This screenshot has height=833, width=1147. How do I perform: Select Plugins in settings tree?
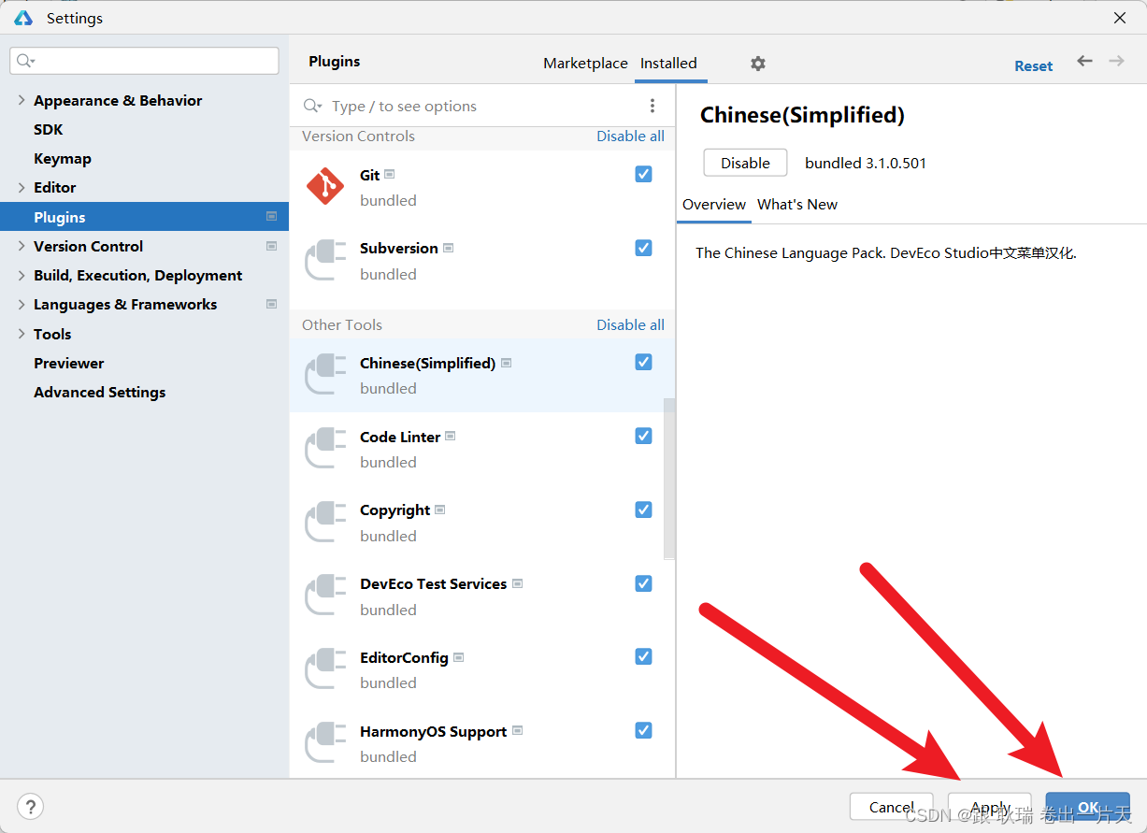[x=144, y=217]
